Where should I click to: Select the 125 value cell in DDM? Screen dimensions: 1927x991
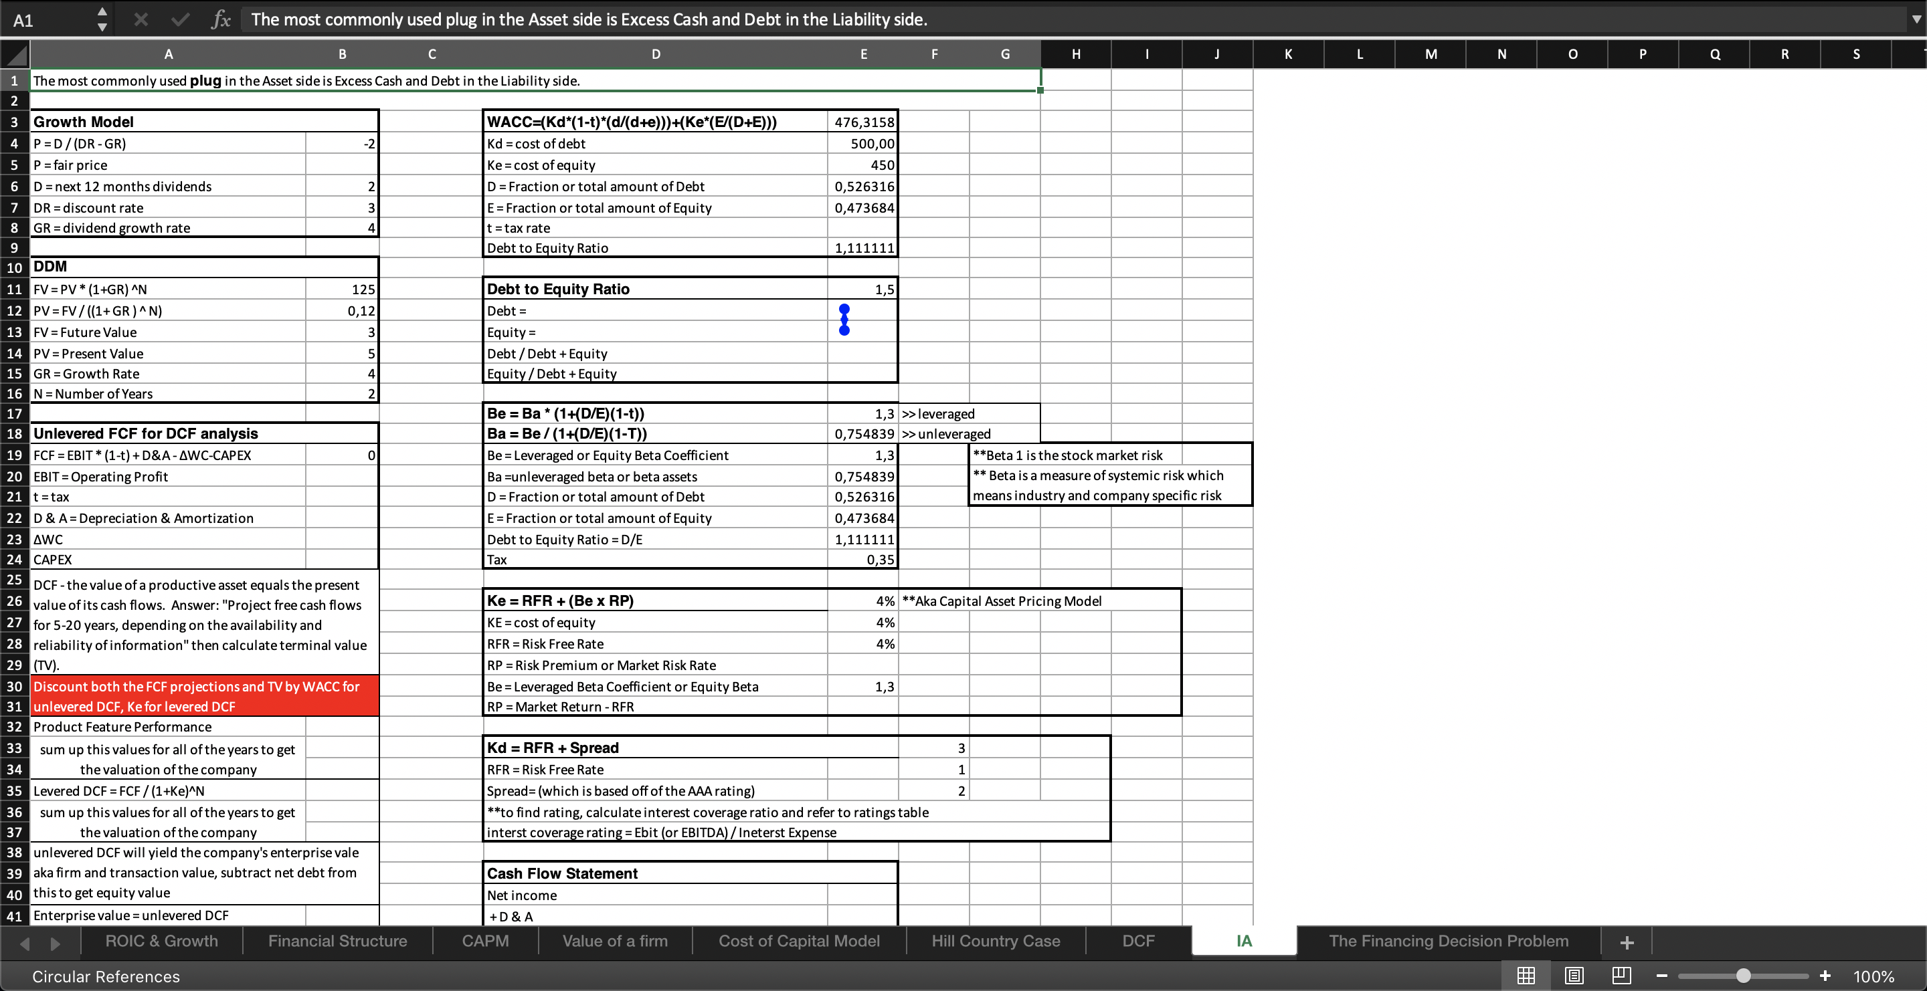341,290
